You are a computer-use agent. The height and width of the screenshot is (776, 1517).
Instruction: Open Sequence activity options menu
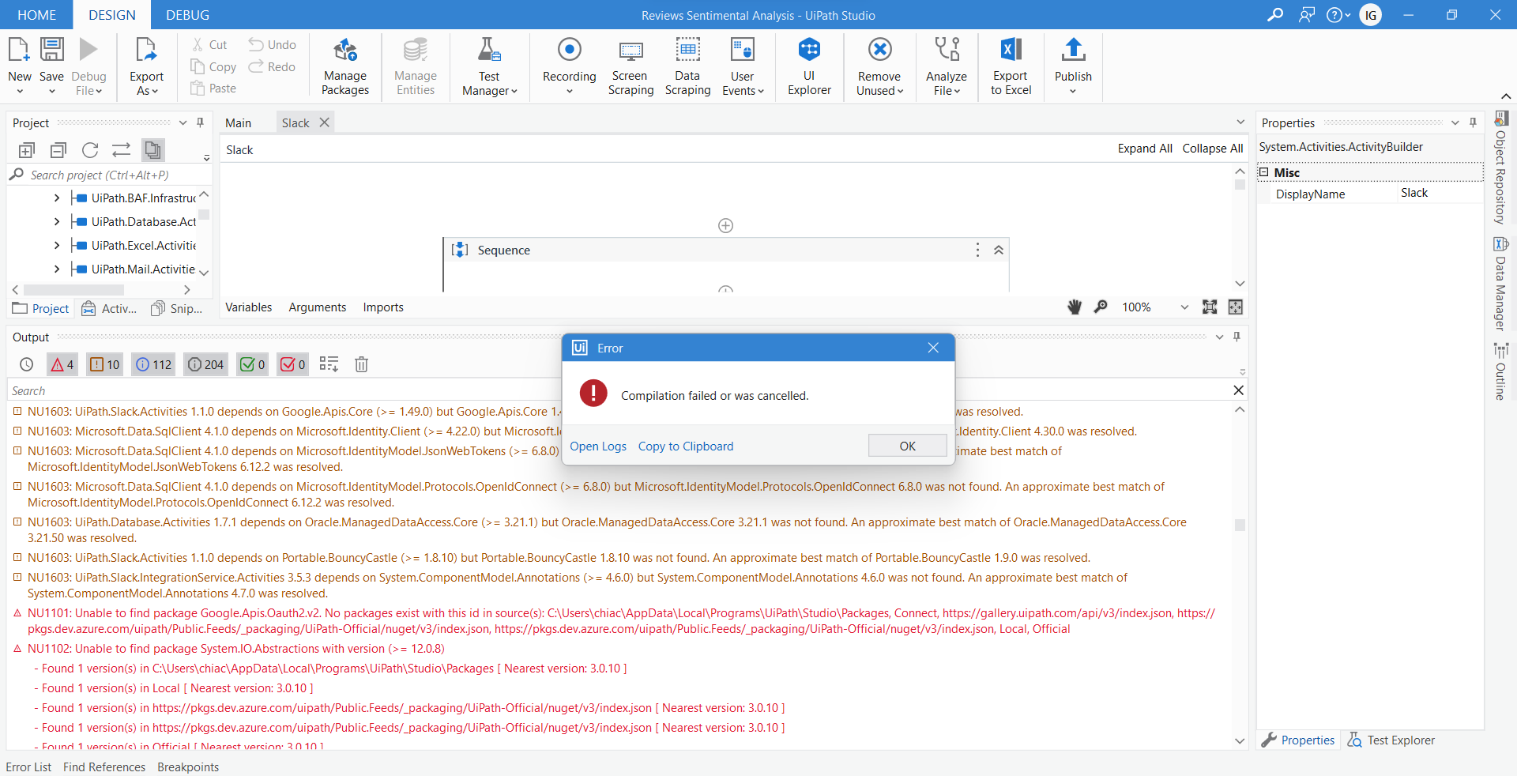click(977, 250)
